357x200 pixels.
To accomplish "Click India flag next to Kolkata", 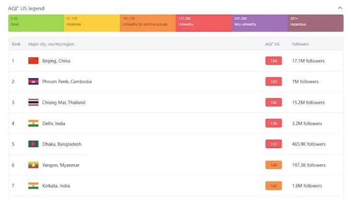I will click(33, 186).
